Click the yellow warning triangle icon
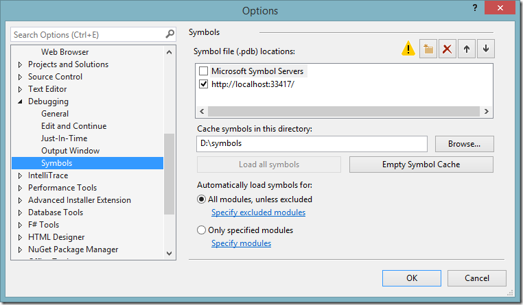 [408, 49]
